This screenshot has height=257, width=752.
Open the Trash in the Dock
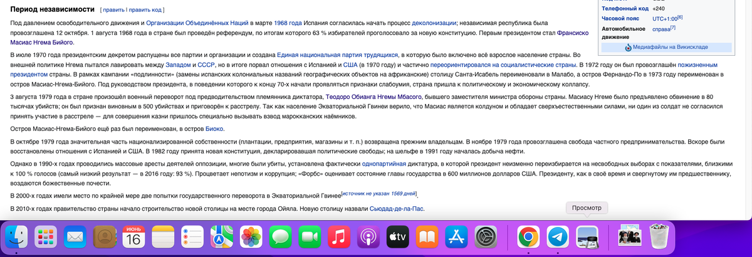click(658, 237)
